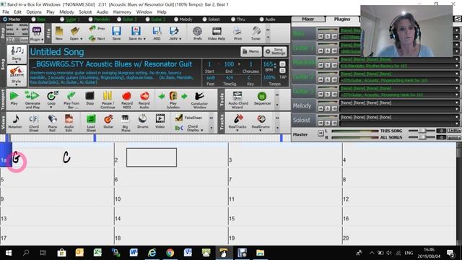Open the Video view icon
462x260 pixels.
pos(160,122)
